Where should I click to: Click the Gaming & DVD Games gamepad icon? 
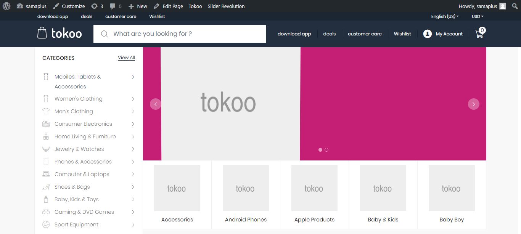tap(46, 212)
